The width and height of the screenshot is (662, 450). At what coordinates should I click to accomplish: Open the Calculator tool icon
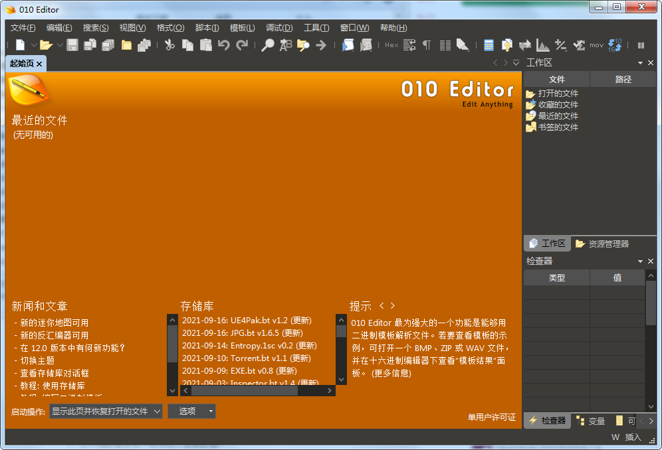[489, 44]
